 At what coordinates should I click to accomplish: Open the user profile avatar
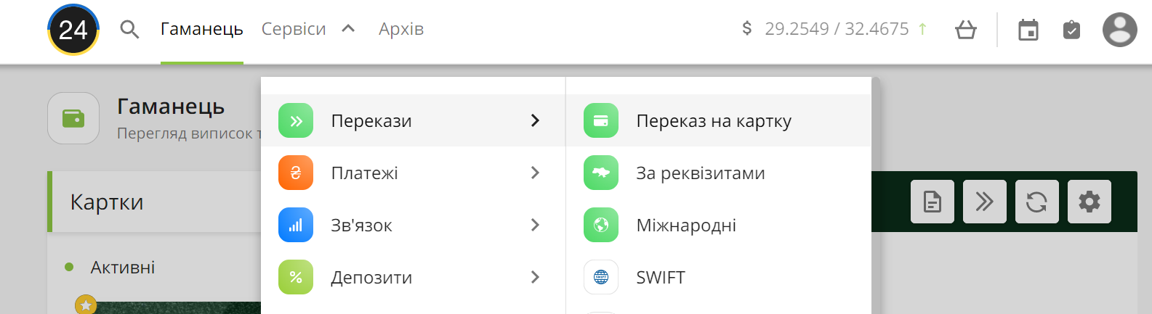pos(1120,30)
